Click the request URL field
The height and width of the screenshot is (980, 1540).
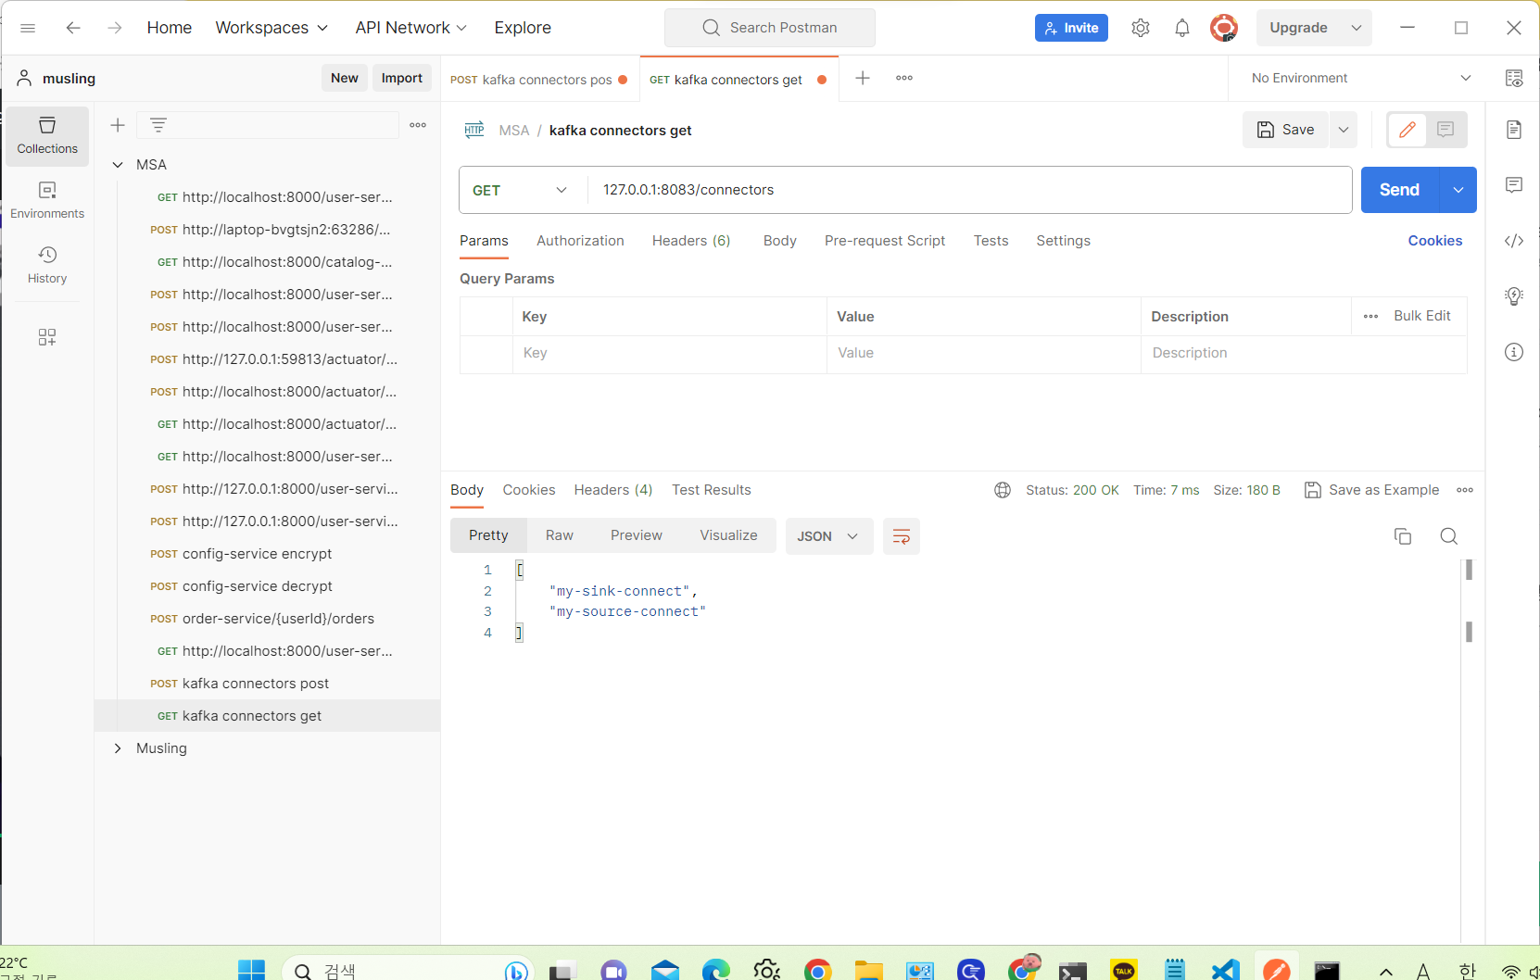click(970, 190)
